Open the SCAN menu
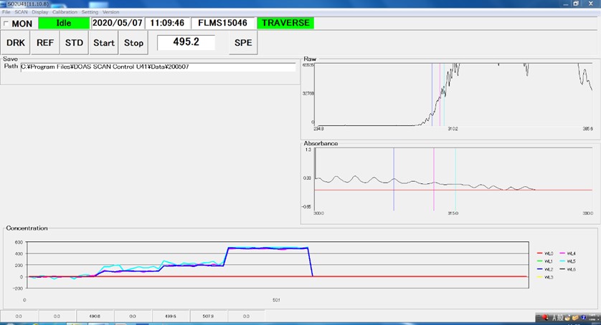Viewport: 601px width, 325px height. 23,12
